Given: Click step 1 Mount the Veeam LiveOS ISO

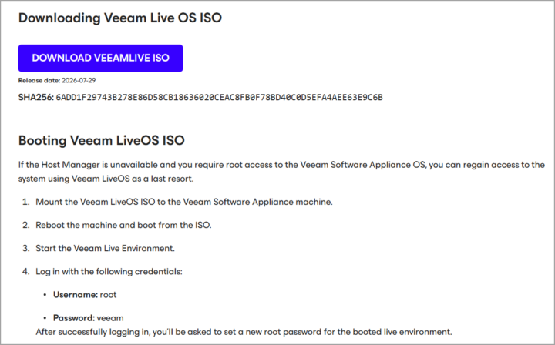Looking at the screenshot, I should coord(184,202).
